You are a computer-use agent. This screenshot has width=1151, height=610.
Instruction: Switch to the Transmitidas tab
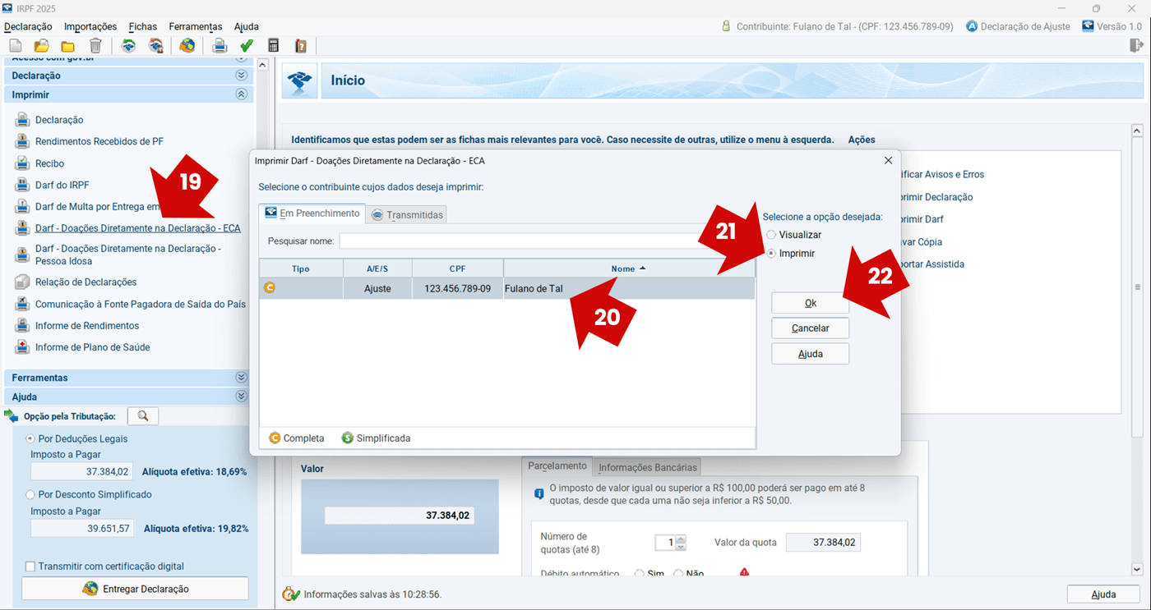[x=407, y=215]
